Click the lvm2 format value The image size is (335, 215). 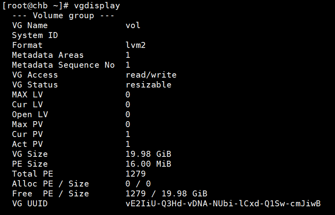(x=136, y=45)
